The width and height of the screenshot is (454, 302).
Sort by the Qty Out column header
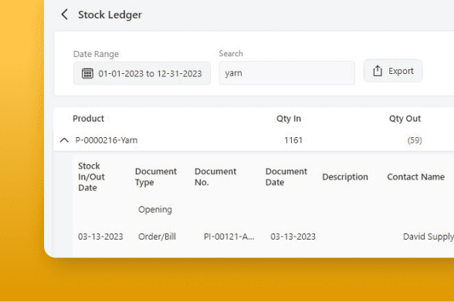(x=405, y=119)
